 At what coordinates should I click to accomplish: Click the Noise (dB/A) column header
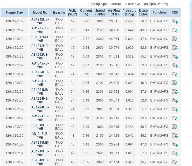coord(143,13)
